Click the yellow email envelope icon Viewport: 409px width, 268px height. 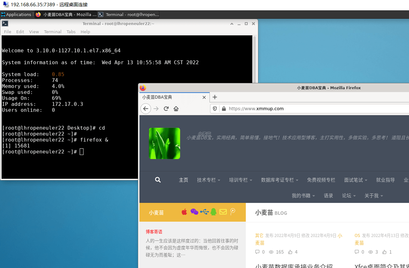pos(223,212)
